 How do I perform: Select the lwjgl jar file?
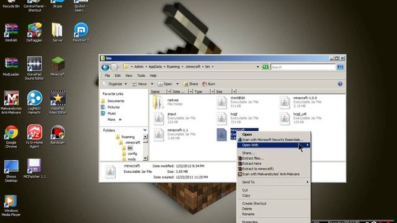point(238,118)
